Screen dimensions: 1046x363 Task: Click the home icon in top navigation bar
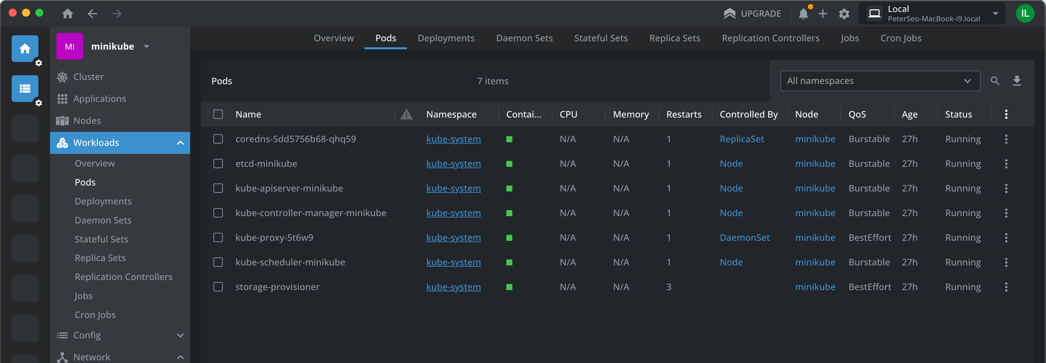tap(67, 14)
